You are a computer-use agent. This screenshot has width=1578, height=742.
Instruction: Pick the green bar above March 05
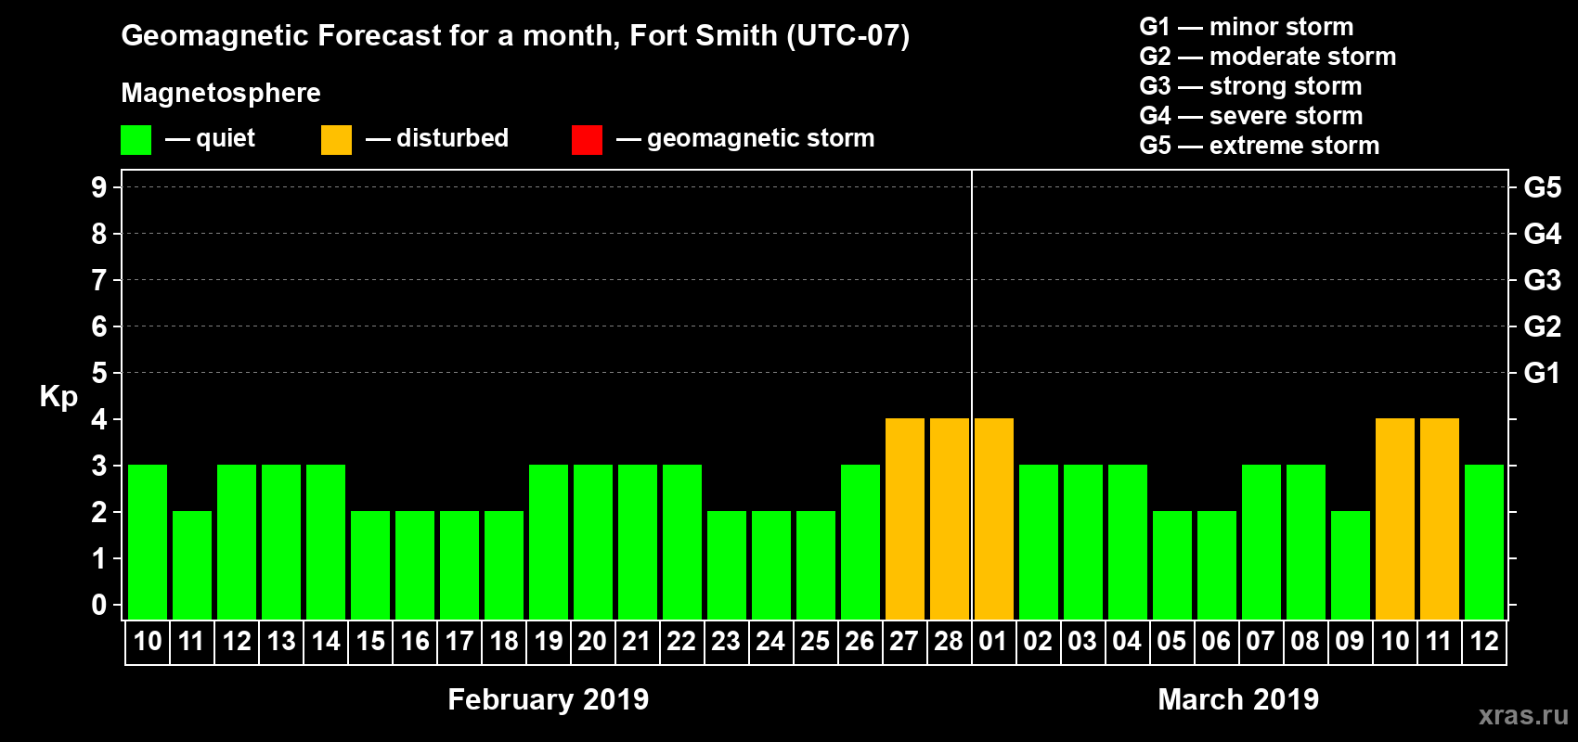coord(1171,565)
